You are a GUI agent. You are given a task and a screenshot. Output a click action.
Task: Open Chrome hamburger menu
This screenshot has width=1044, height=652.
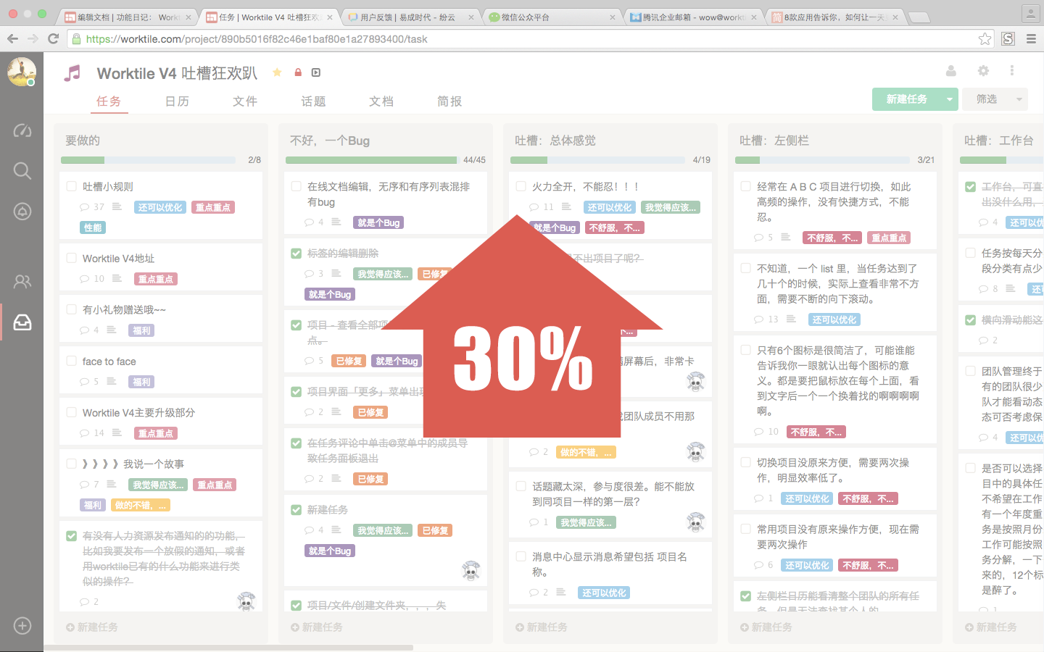coord(1031,39)
